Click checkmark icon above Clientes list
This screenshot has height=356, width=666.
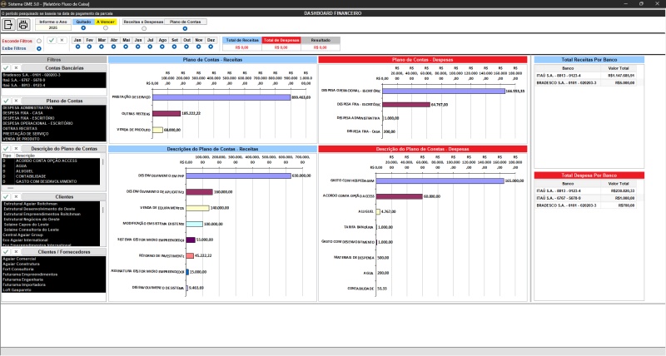point(6,196)
